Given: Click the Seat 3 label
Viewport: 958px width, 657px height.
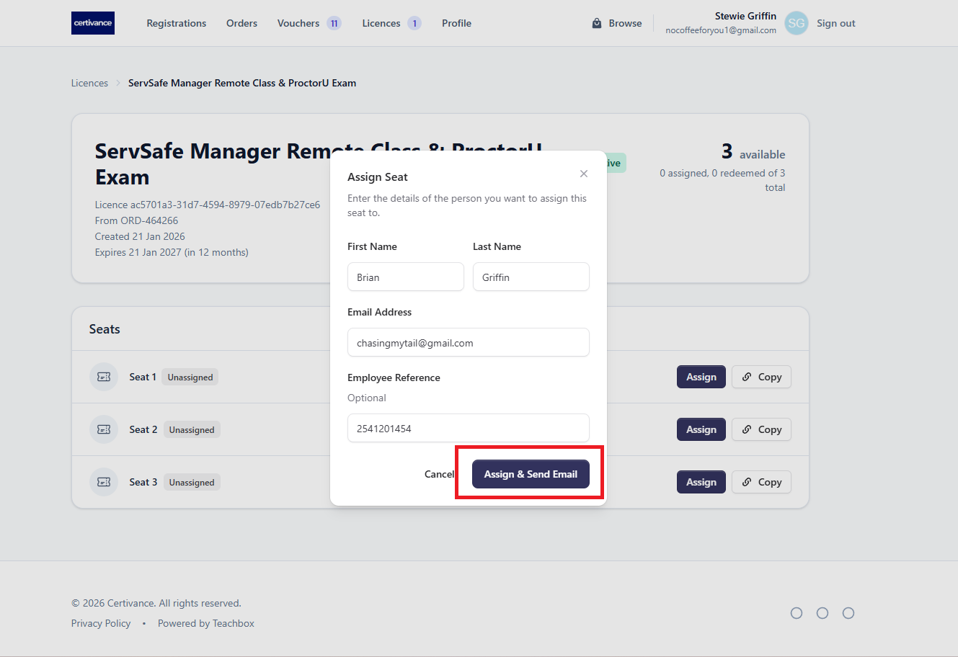Looking at the screenshot, I should click(143, 482).
